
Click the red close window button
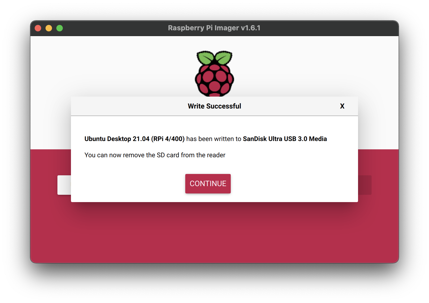click(38, 28)
